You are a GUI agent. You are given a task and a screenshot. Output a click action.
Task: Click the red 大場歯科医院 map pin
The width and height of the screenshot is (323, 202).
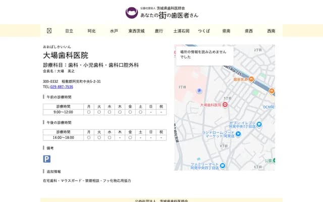(x=225, y=105)
